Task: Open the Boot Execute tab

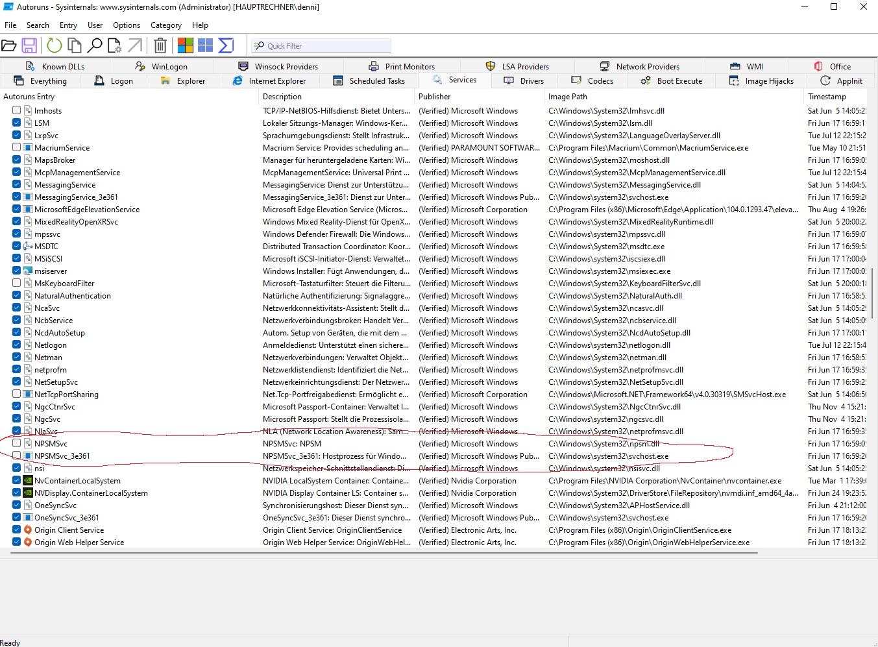Action: [x=671, y=81]
